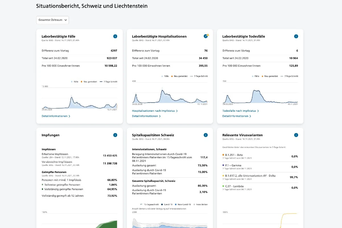Click the yellow Delta variant color swatch
Image resolution: width=342 pixels, height=228 pixels.
223,176
